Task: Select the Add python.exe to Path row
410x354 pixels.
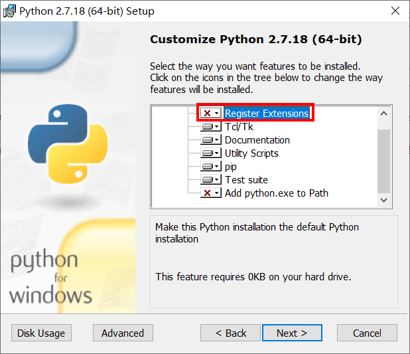Action: 277,193
